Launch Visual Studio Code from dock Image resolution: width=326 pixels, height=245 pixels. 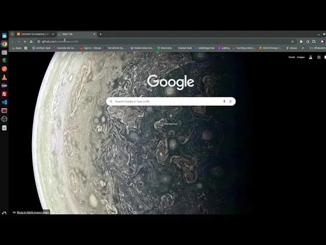click(x=5, y=102)
